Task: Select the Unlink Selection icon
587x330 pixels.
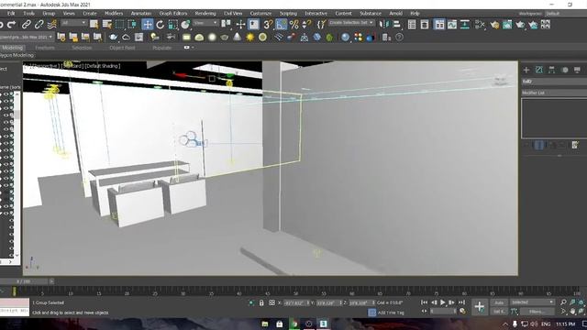Action: 39,25
